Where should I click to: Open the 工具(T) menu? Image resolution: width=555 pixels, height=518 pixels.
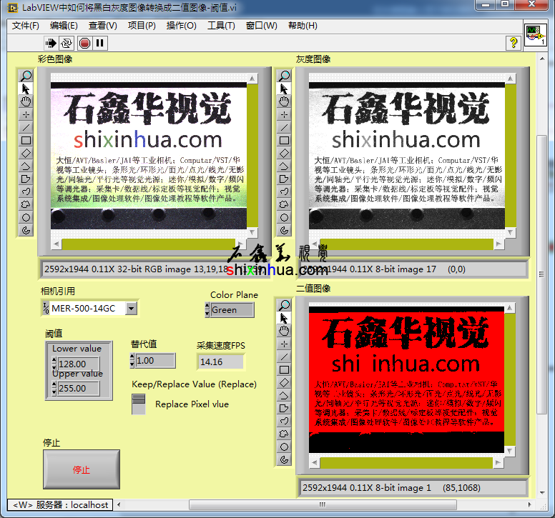click(221, 26)
